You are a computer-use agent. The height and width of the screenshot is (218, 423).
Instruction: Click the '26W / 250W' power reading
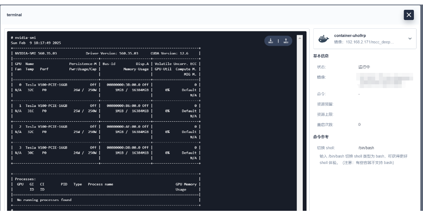[85, 90]
